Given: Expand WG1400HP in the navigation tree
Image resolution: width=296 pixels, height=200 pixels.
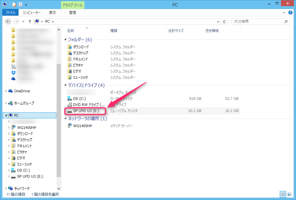Looking at the screenshot, I should click(x=9, y=128).
